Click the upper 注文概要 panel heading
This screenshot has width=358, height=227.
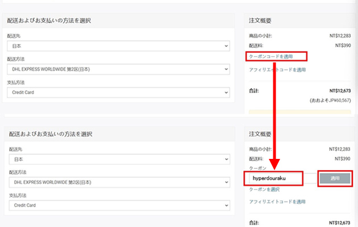coord(260,21)
